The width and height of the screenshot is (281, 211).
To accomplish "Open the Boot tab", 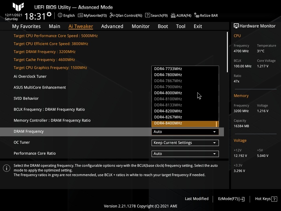I will coord(163,26).
